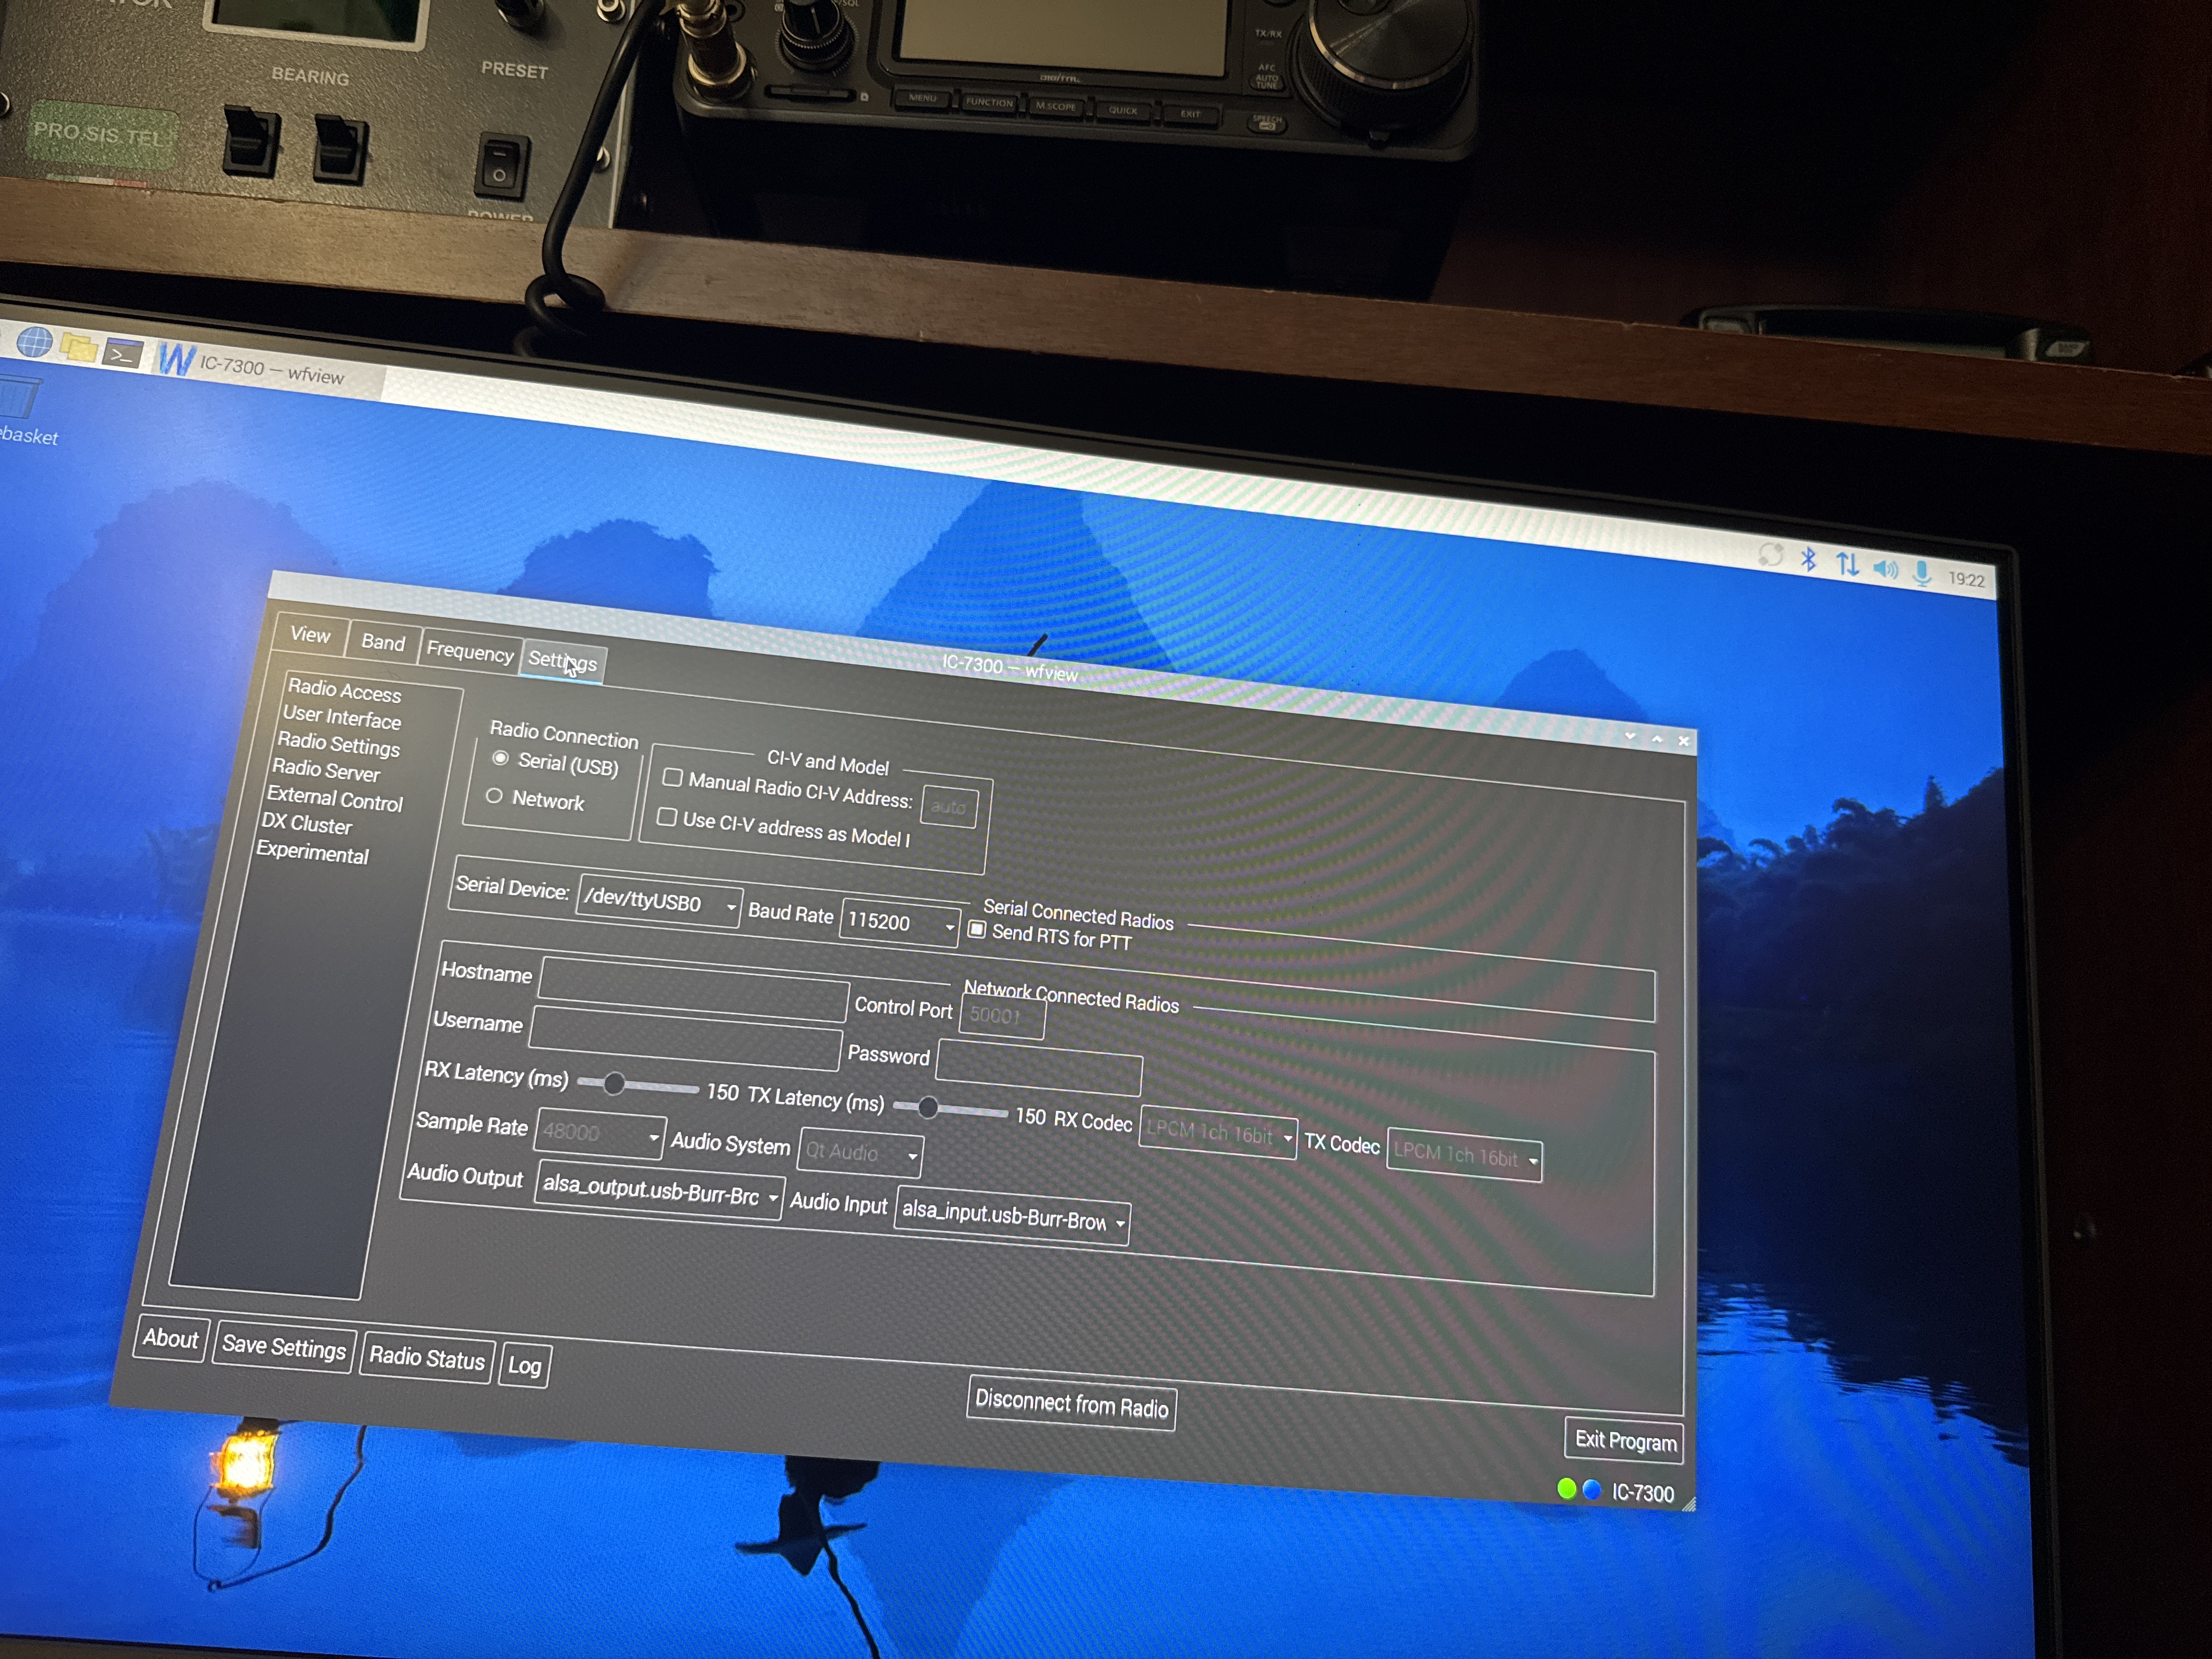Select the Network radio button

click(x=494, y=796)
